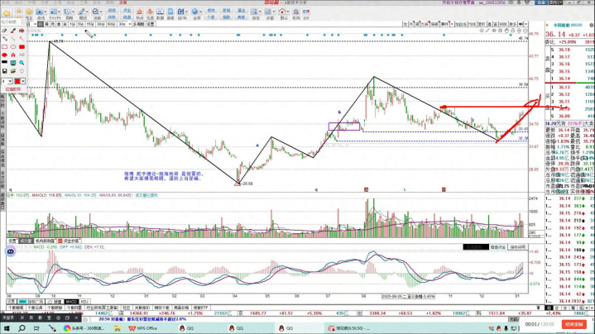The image size is (595, 334).
Task: Select the hollow rectangle shape tool
Action: pos(5,47)
